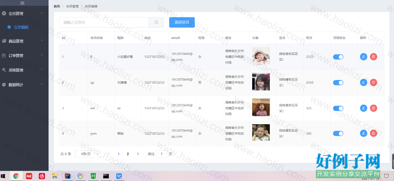Click the 会员名称 column header
This screenshot has width=394, height=181.
coord(97,38)
